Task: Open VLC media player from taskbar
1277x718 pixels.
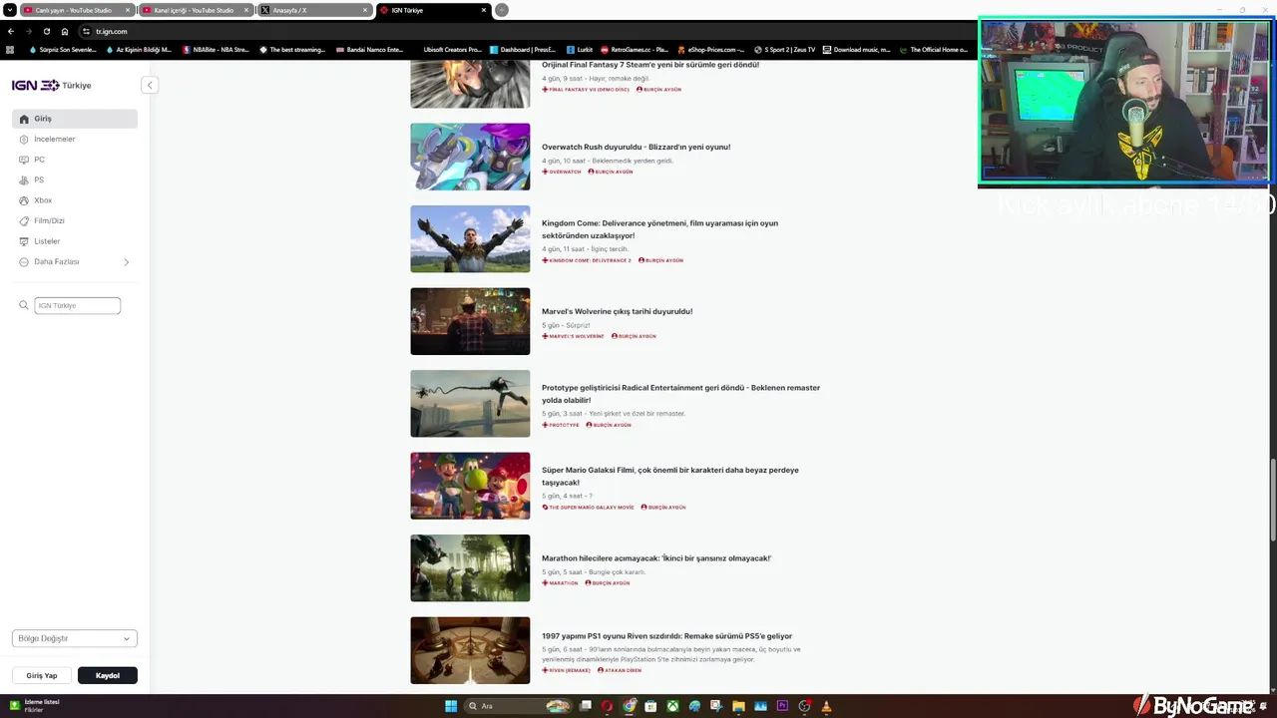Action: click(x=826, y=706)
